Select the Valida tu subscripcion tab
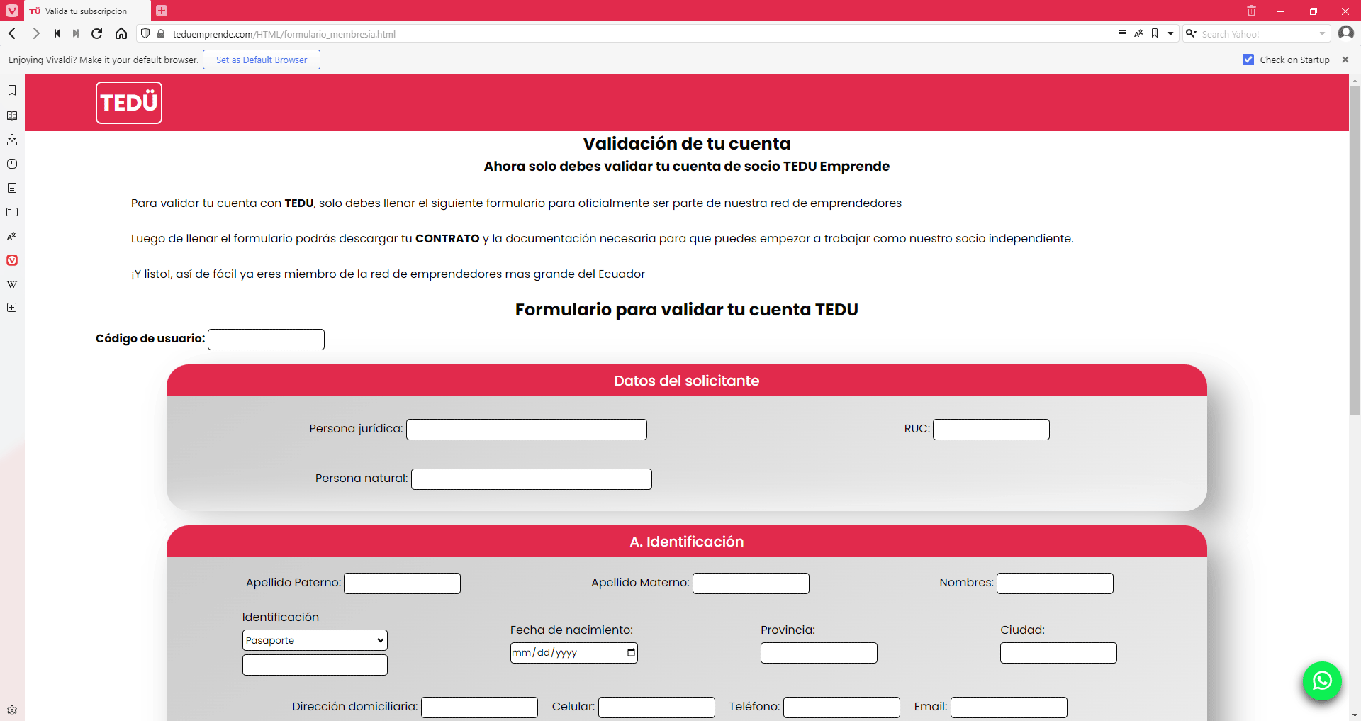 click(x=86, y=11)
